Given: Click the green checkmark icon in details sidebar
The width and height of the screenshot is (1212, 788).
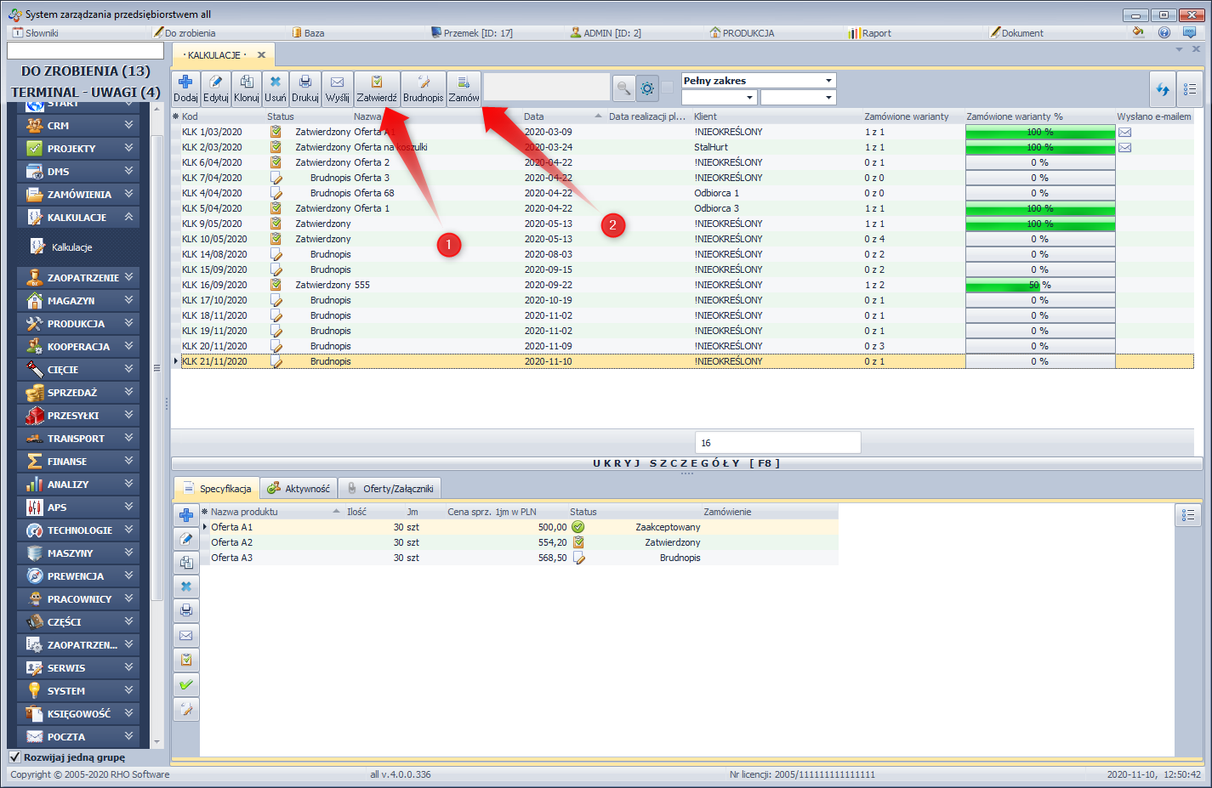Looking at the screenshot, I should tap(186, 684).
